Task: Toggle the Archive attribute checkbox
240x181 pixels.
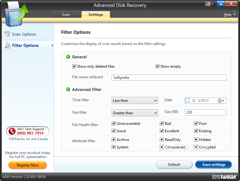Action: [113, 140]
